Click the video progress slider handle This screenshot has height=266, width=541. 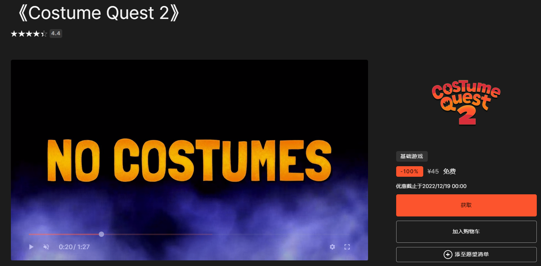[x=101, y=234]
